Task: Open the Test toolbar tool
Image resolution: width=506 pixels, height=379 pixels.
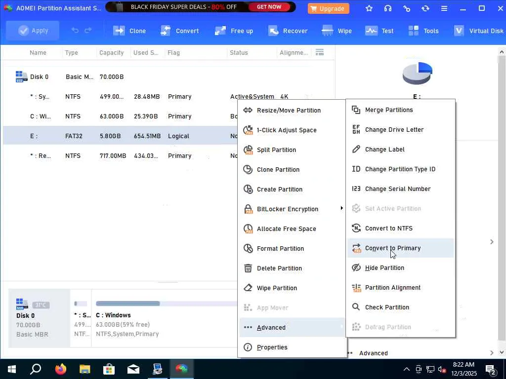Action: (379, 31)
